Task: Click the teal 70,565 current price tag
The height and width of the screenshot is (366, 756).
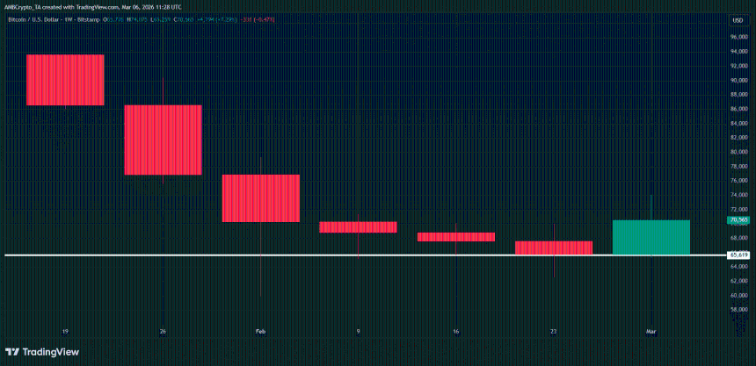Action: point(738,220)
